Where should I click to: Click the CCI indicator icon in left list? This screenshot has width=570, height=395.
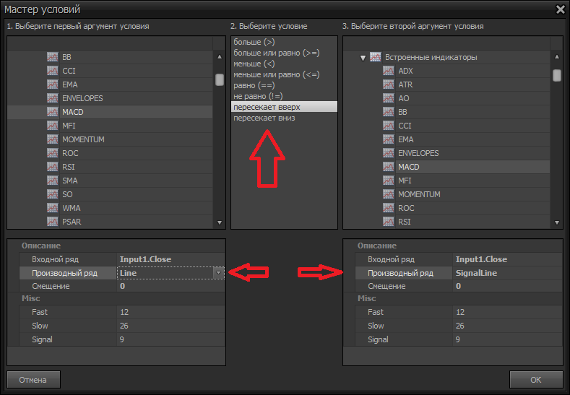(x=53, y=71)
